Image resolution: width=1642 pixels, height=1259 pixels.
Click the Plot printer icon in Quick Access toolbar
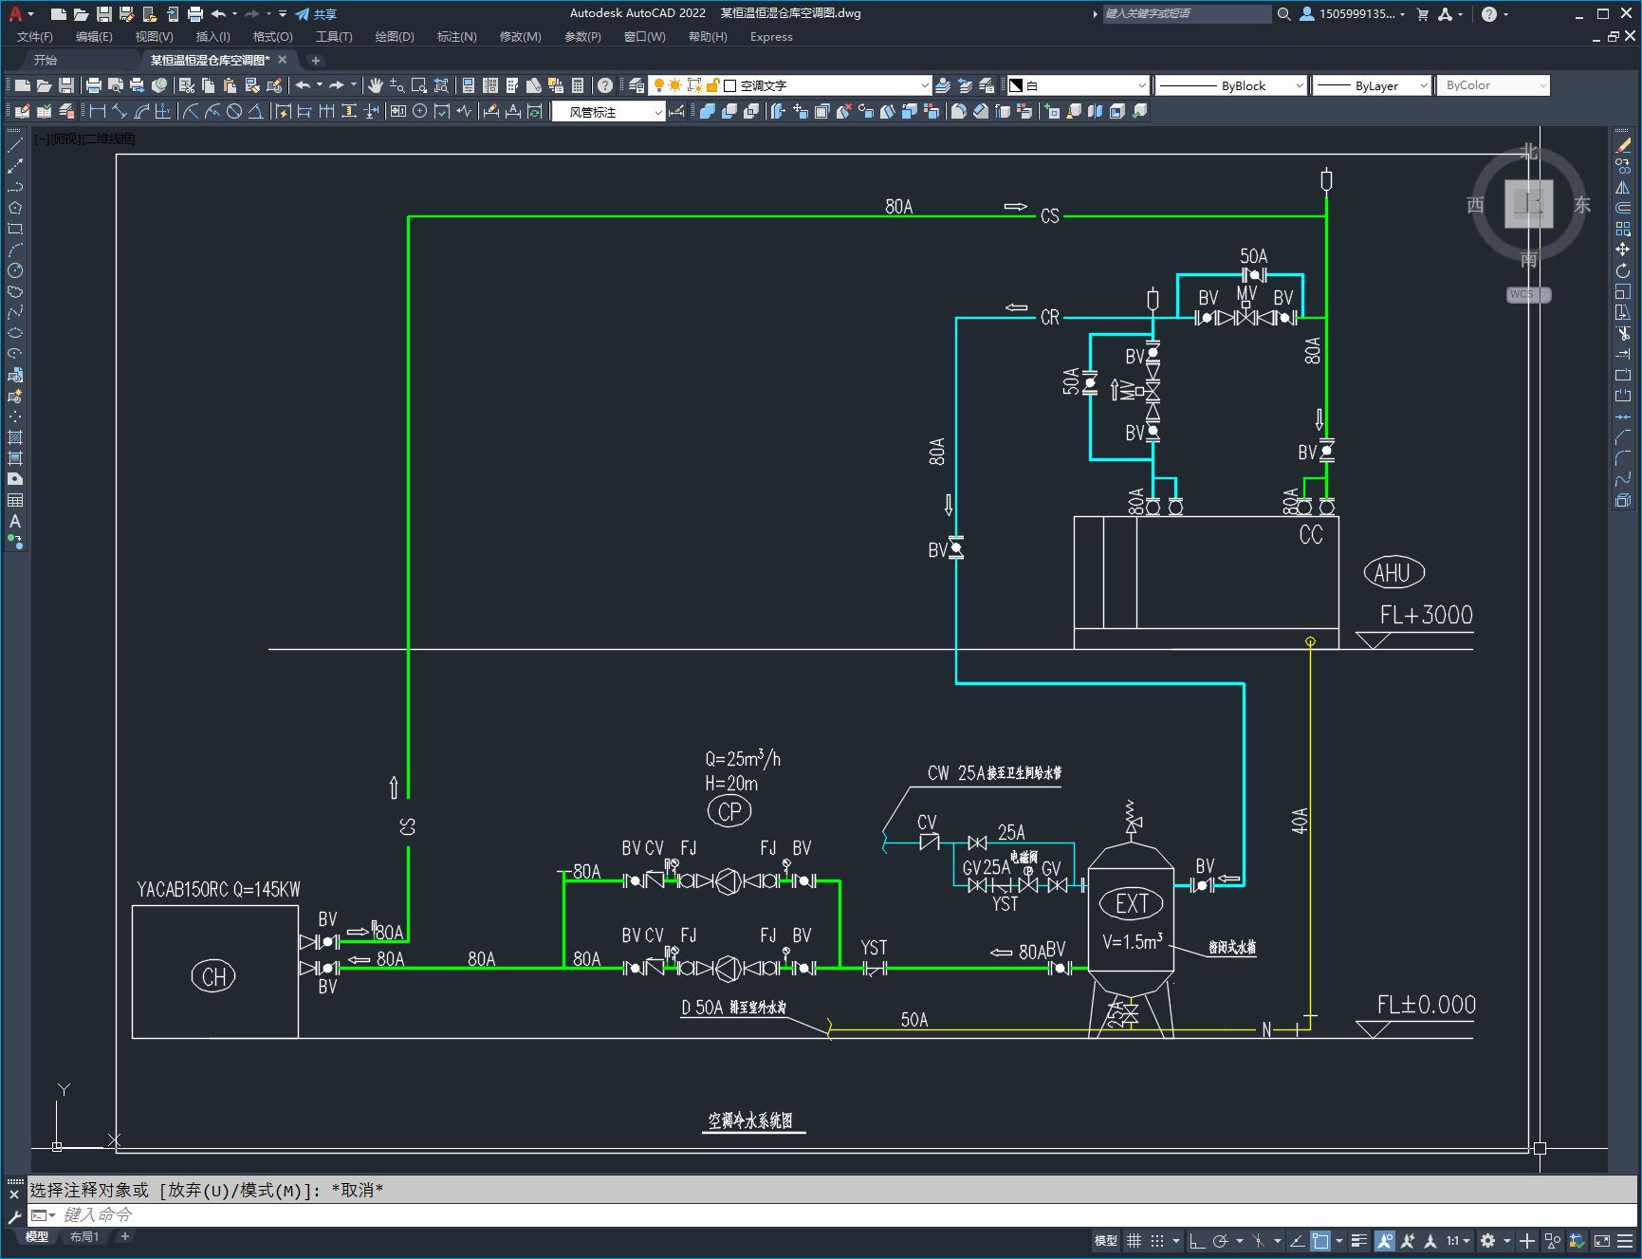coord(195,14)
